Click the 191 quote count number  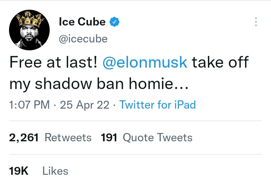(110, 138)
